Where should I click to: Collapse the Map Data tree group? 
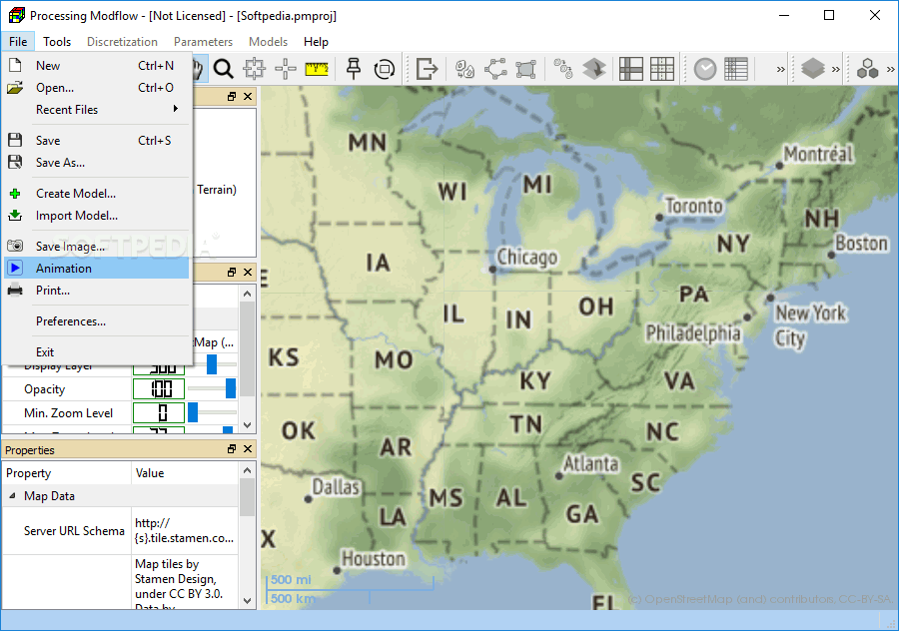point(12,496)
